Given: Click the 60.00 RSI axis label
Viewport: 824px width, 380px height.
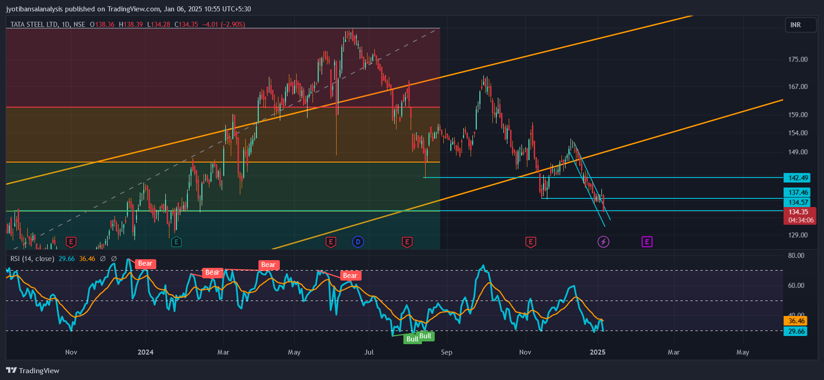Looking at the screenshot, I should click(x=796, y=286).
